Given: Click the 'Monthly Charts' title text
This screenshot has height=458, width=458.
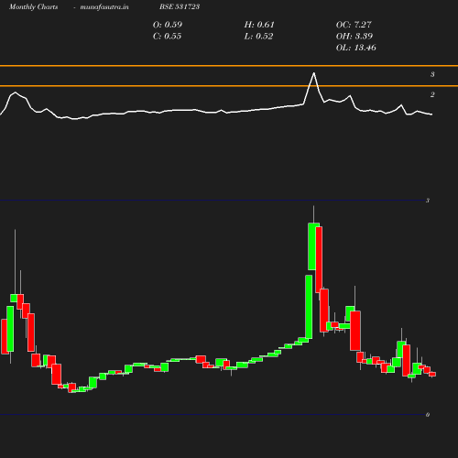Looking at the screenshot, I should tap(34, 6).
